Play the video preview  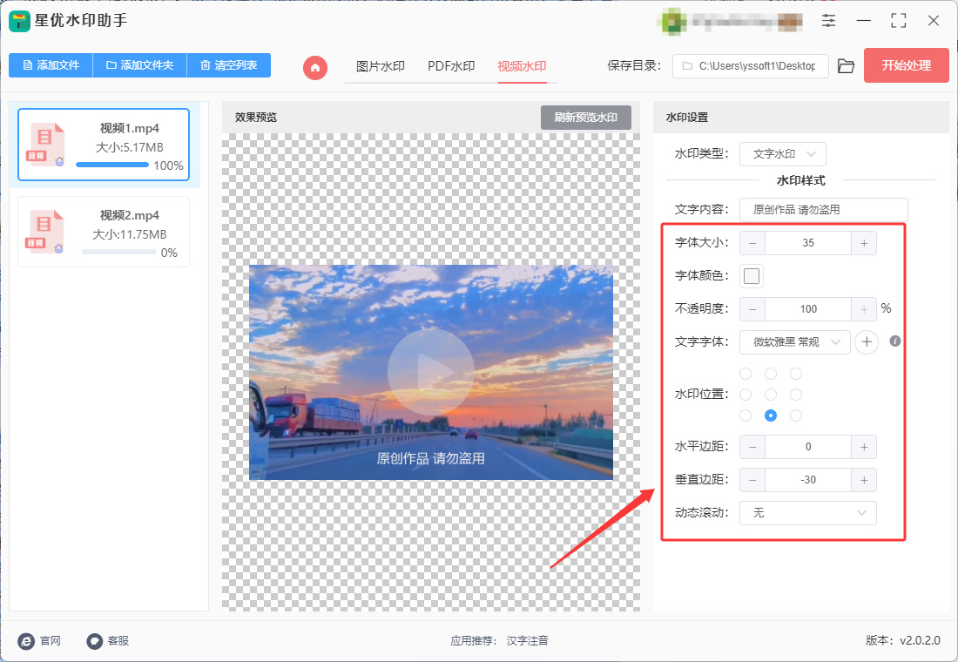431,372
